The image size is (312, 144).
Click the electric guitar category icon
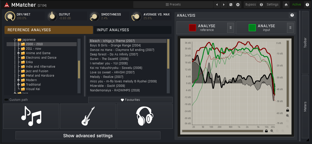[88, 116]
